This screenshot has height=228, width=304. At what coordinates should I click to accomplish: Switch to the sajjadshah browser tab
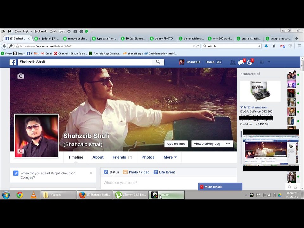click(x=47, y=39)
